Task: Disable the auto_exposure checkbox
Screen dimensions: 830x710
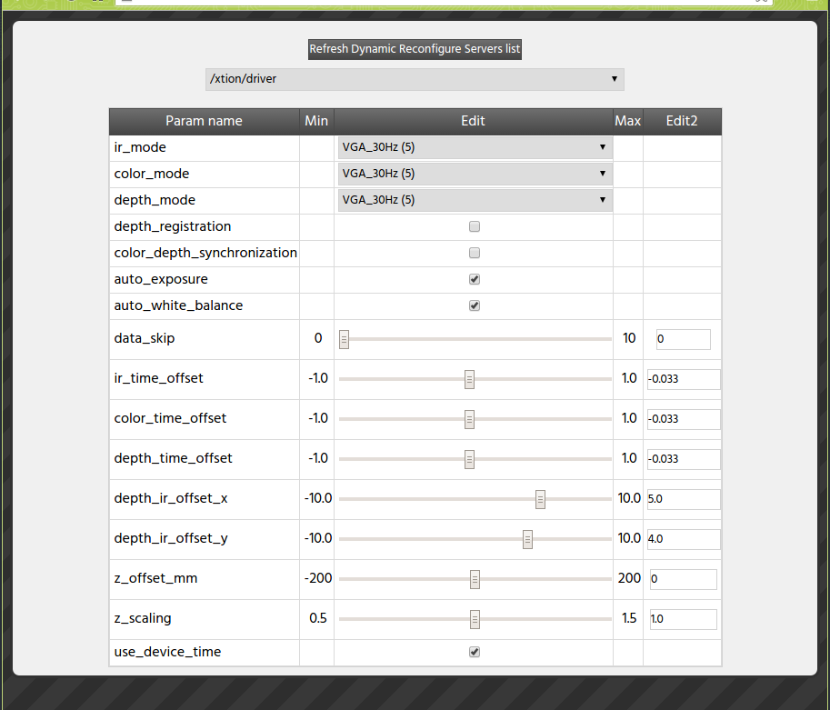Action: point(475,280)
